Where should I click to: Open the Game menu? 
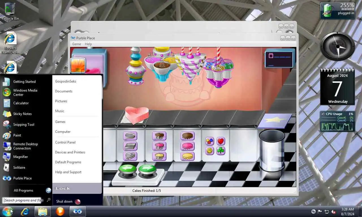click(x=76, y=44)
